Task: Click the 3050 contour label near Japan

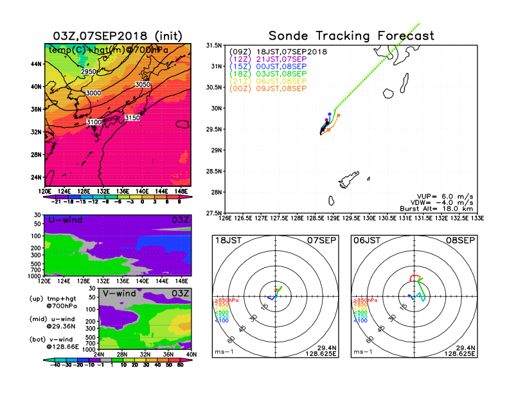Action: coord(143,85)
